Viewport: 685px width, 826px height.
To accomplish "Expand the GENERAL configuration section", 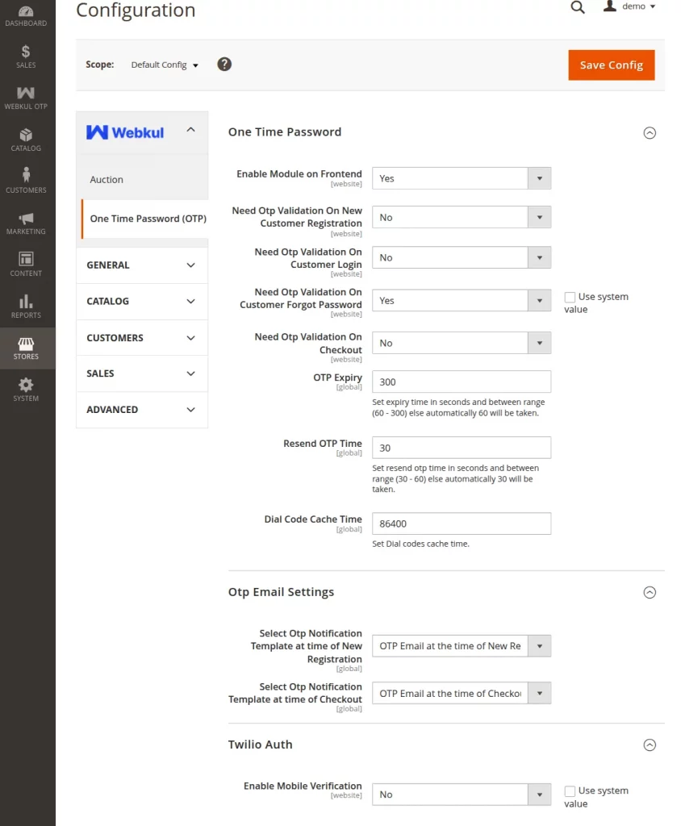I will [x=141, y=265].
